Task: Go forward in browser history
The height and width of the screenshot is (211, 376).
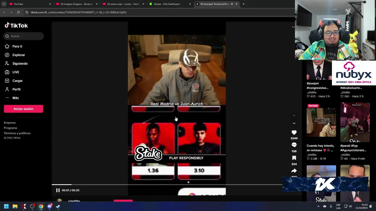Action: tap(11, 12)
